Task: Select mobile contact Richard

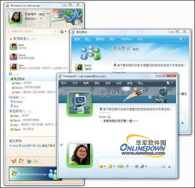Action: click(x=16, y=102)
